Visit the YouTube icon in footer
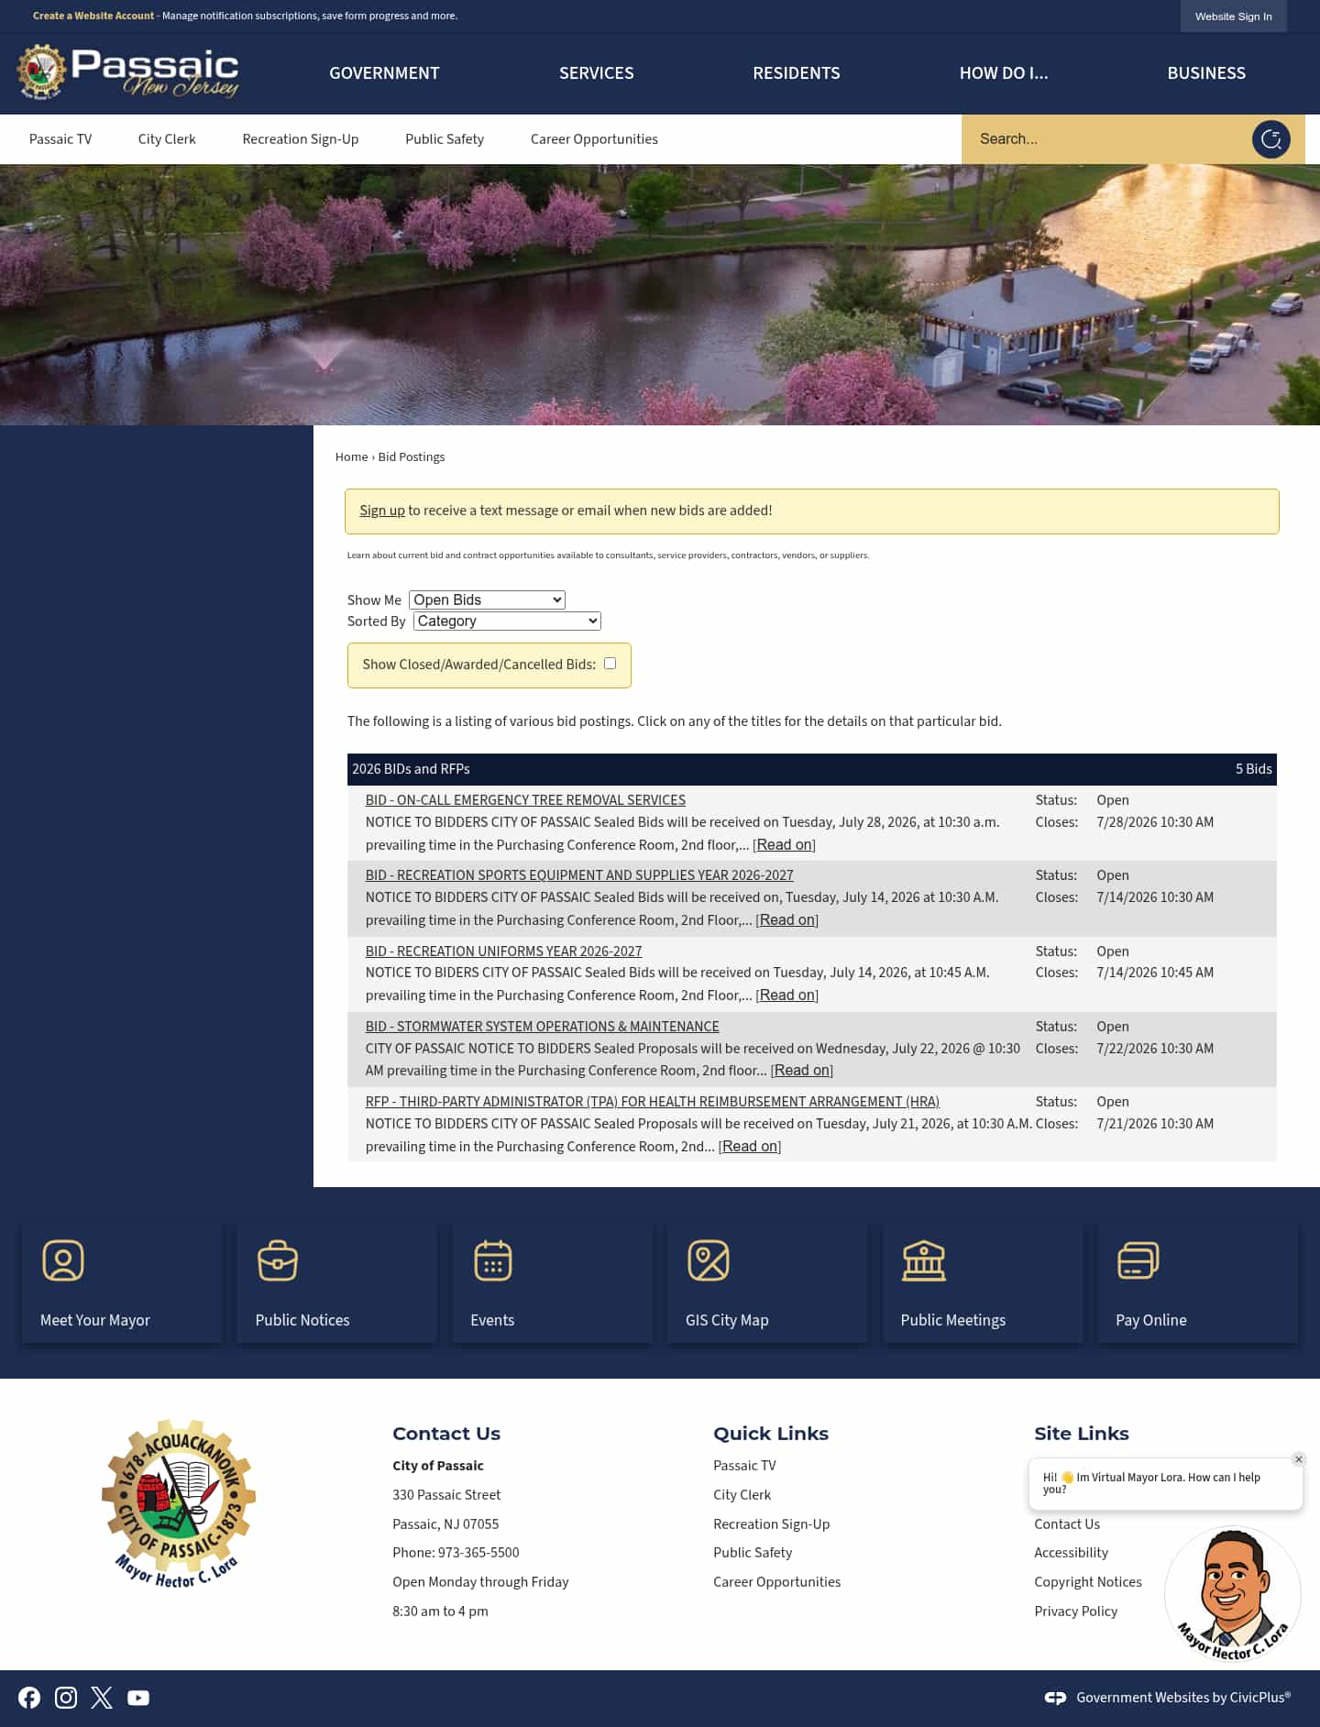1320x1727 pixels. 138,1698
